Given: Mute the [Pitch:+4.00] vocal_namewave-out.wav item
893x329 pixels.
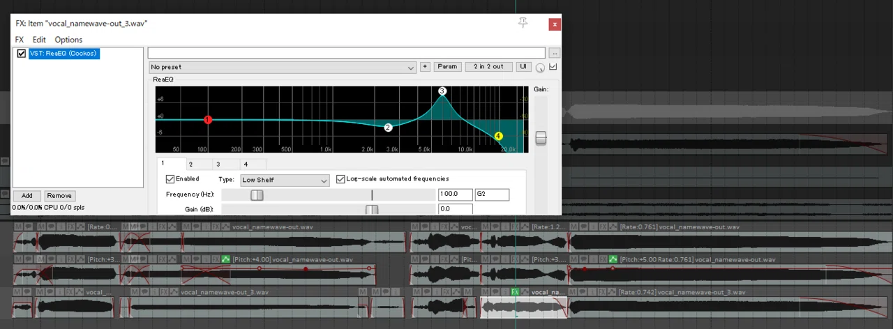Looking at the screenshot, I should pos(186,259).
